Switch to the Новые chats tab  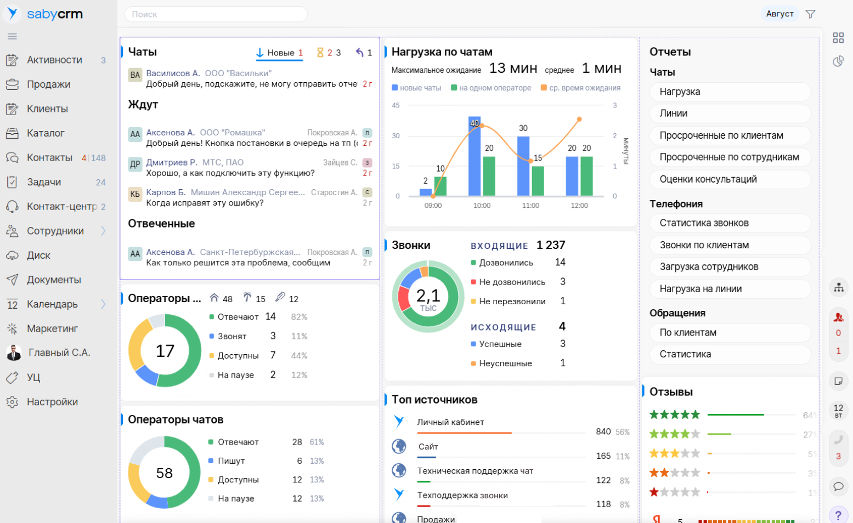280,53
